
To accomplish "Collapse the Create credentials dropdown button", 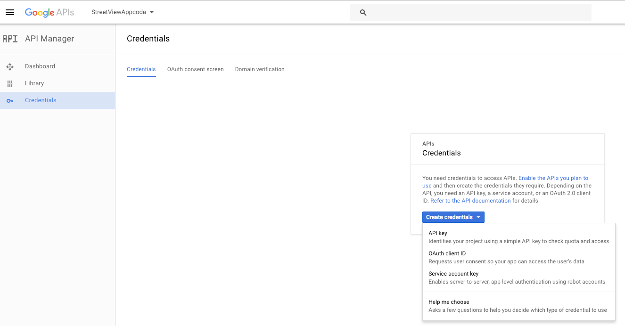I will click(x=453, y=217).
